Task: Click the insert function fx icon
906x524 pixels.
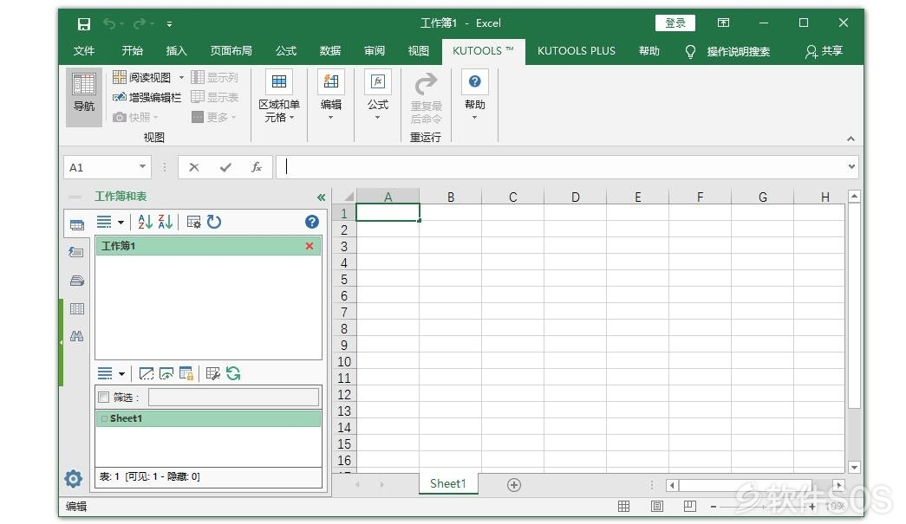Action: coord(257,167)
